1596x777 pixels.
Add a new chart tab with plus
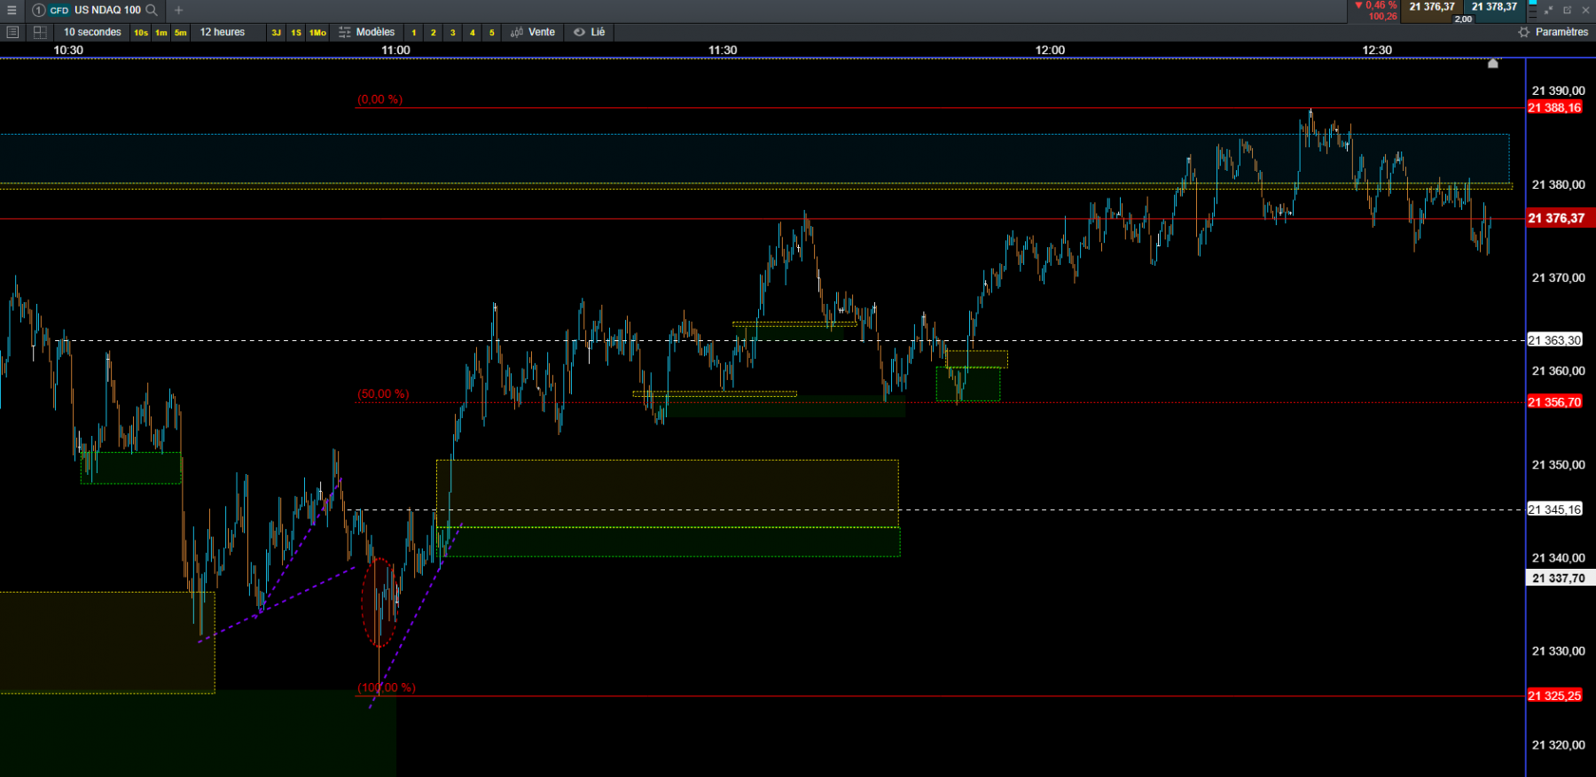[178, 10]
